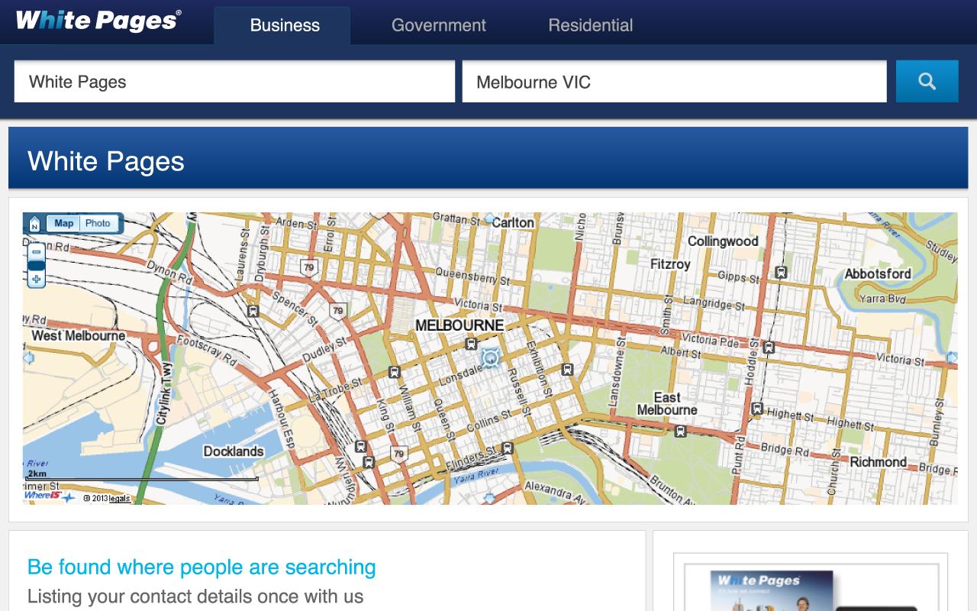Select the Residential tab
The height and width of the screenshot is (611, 977).
click(x=591, y=25)
